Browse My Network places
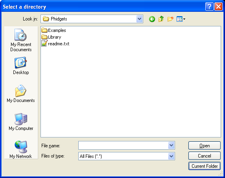 click(x=21, y=149)
